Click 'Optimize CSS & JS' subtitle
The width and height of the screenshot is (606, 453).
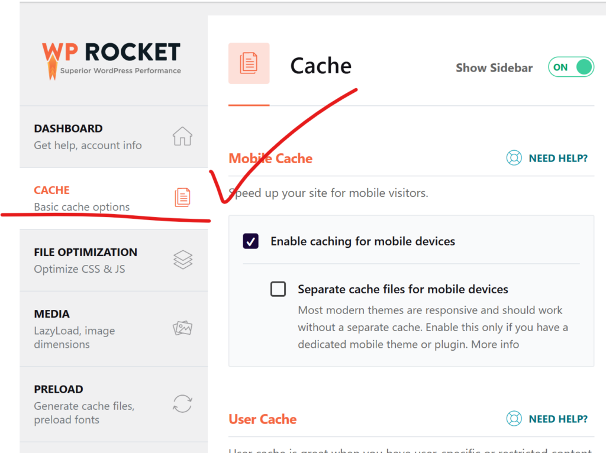pyautogui.click(x=80, y=269)
